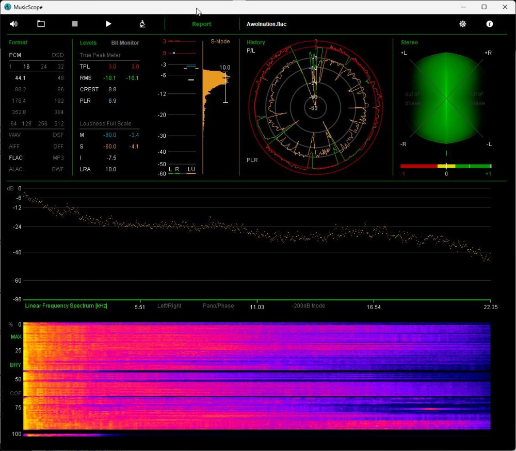Click the ALAC file type label

16,169
